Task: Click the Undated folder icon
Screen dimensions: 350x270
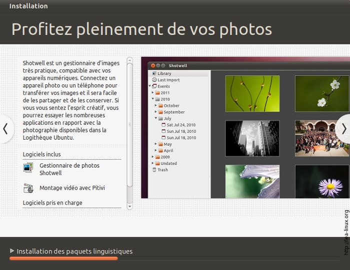Action: [157, 163]
